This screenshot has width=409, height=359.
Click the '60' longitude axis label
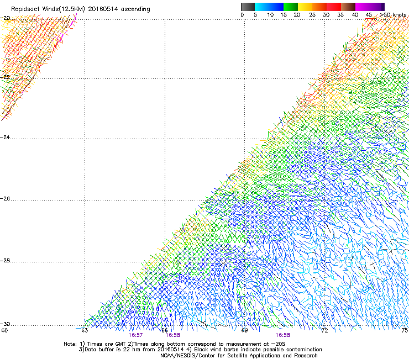(4, 331)
